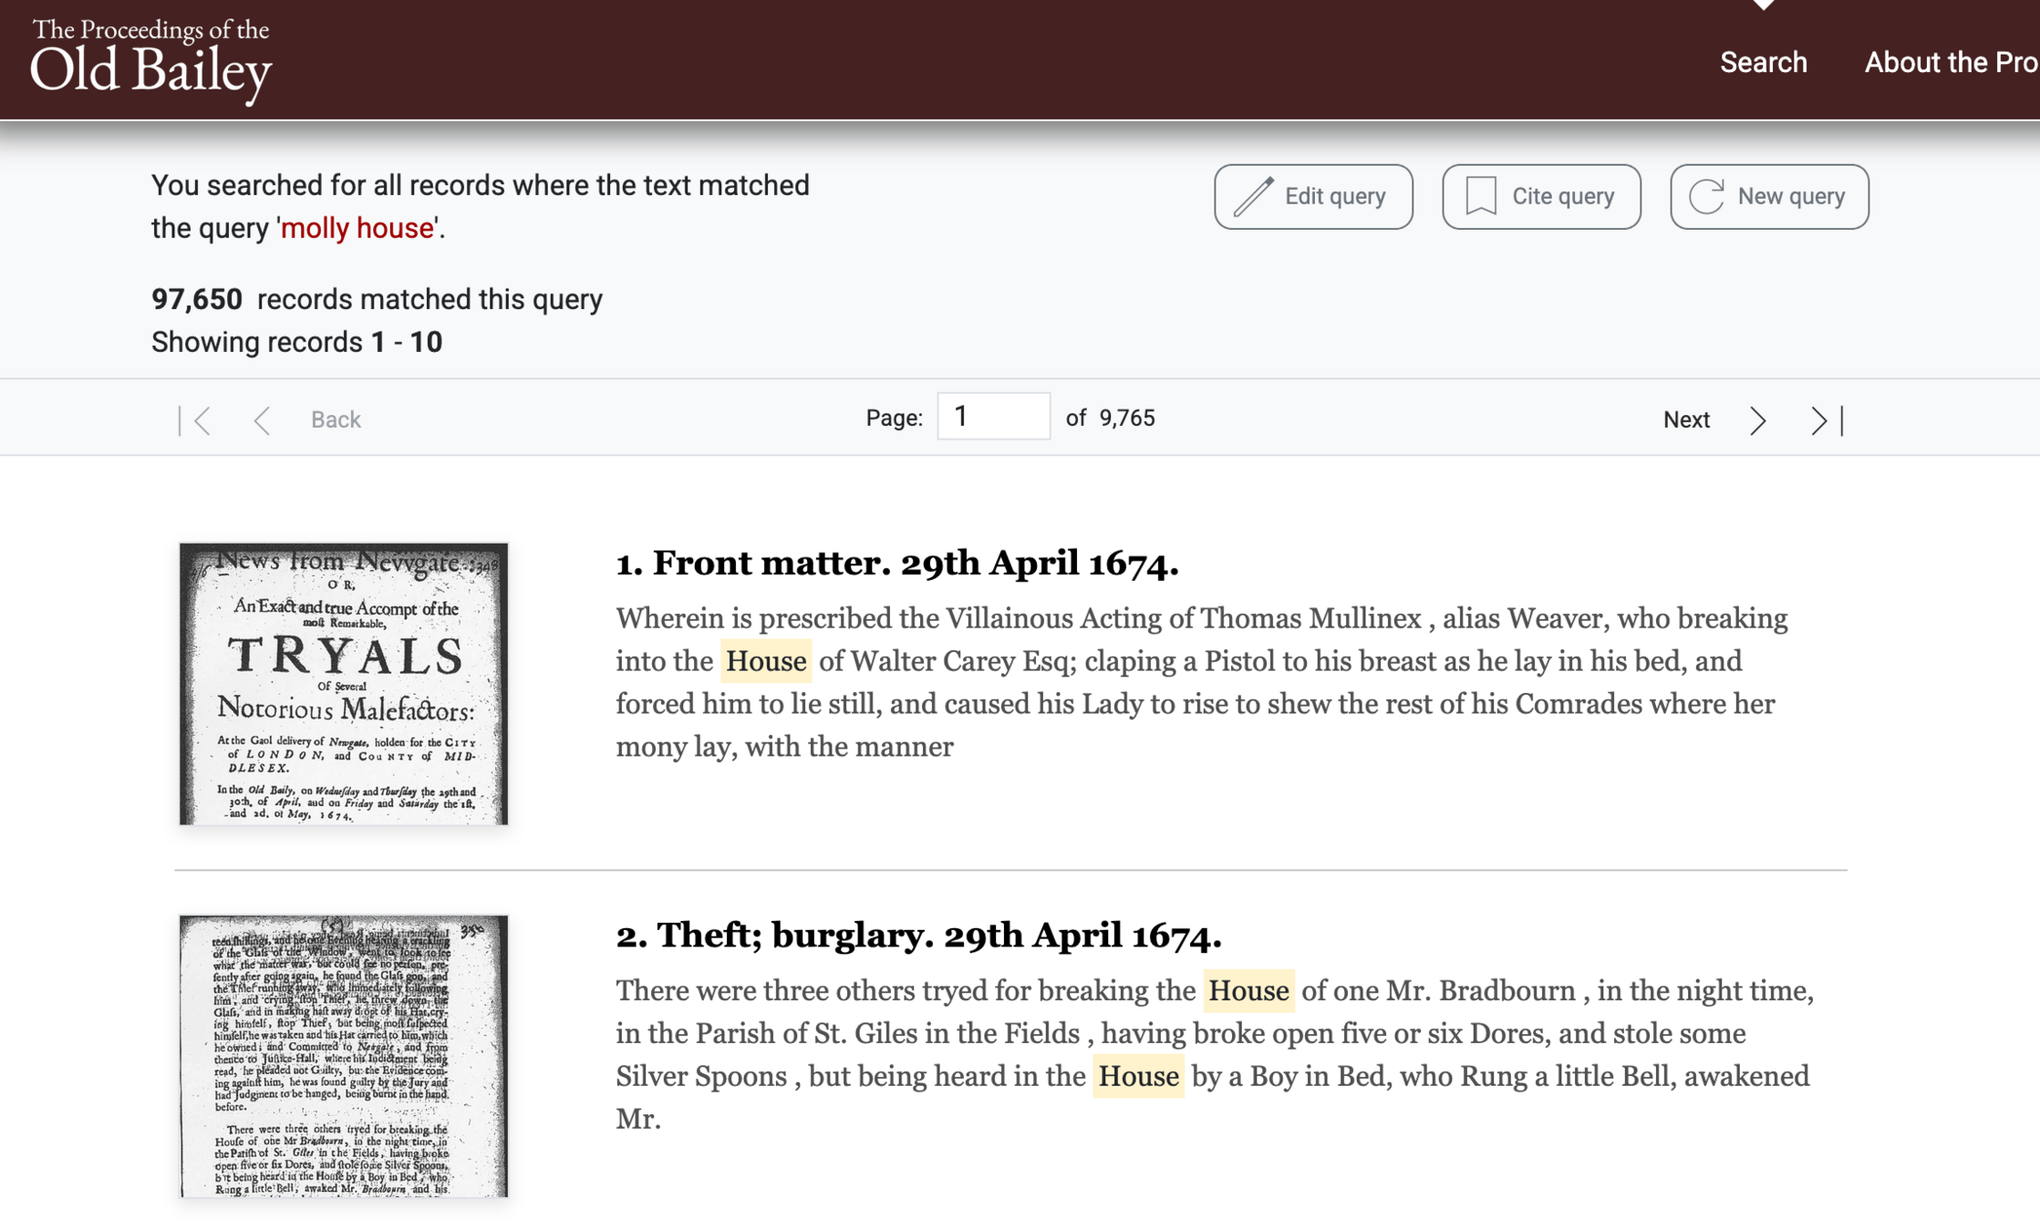Open About the Proceedings menu

coord(1950,62)
